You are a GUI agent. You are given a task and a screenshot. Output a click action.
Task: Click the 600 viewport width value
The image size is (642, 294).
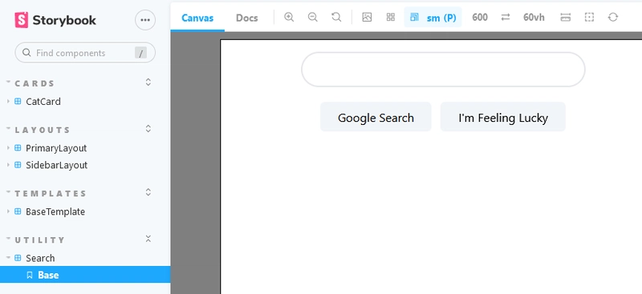[480, 17]
